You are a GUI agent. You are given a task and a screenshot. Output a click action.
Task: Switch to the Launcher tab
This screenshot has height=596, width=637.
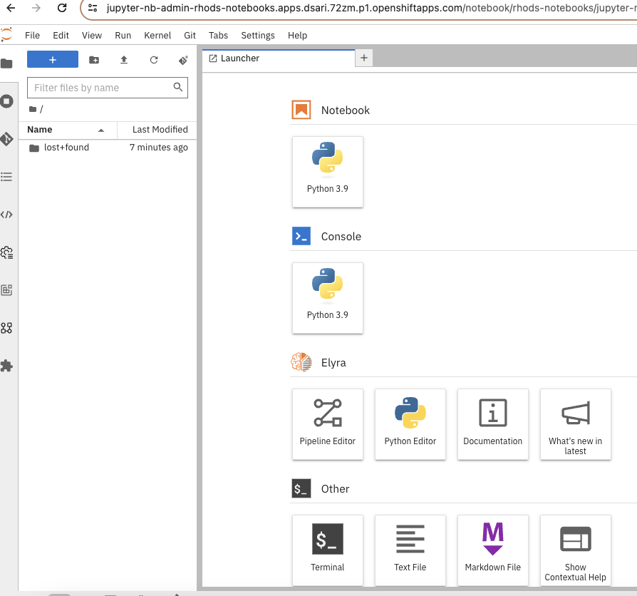[239, 58]
